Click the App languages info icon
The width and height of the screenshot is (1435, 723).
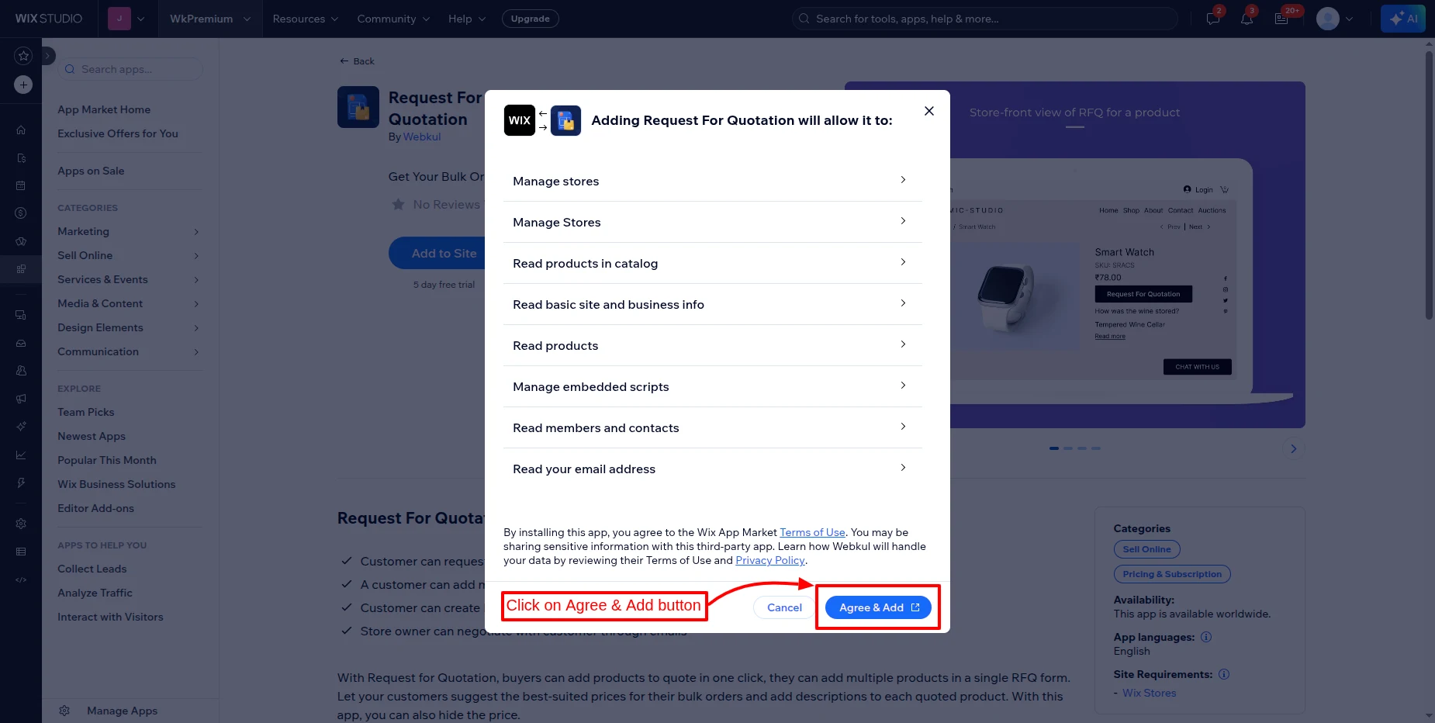pyautogui.click(x=1206, y=637)
